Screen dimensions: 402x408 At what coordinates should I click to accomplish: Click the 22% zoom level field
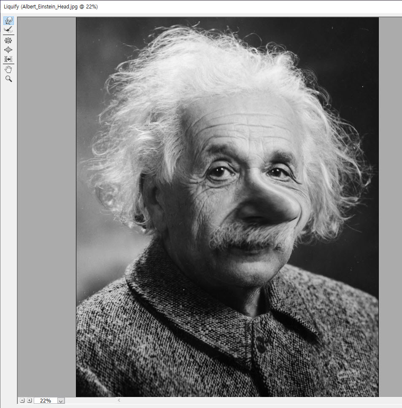(x=46, y=401)
